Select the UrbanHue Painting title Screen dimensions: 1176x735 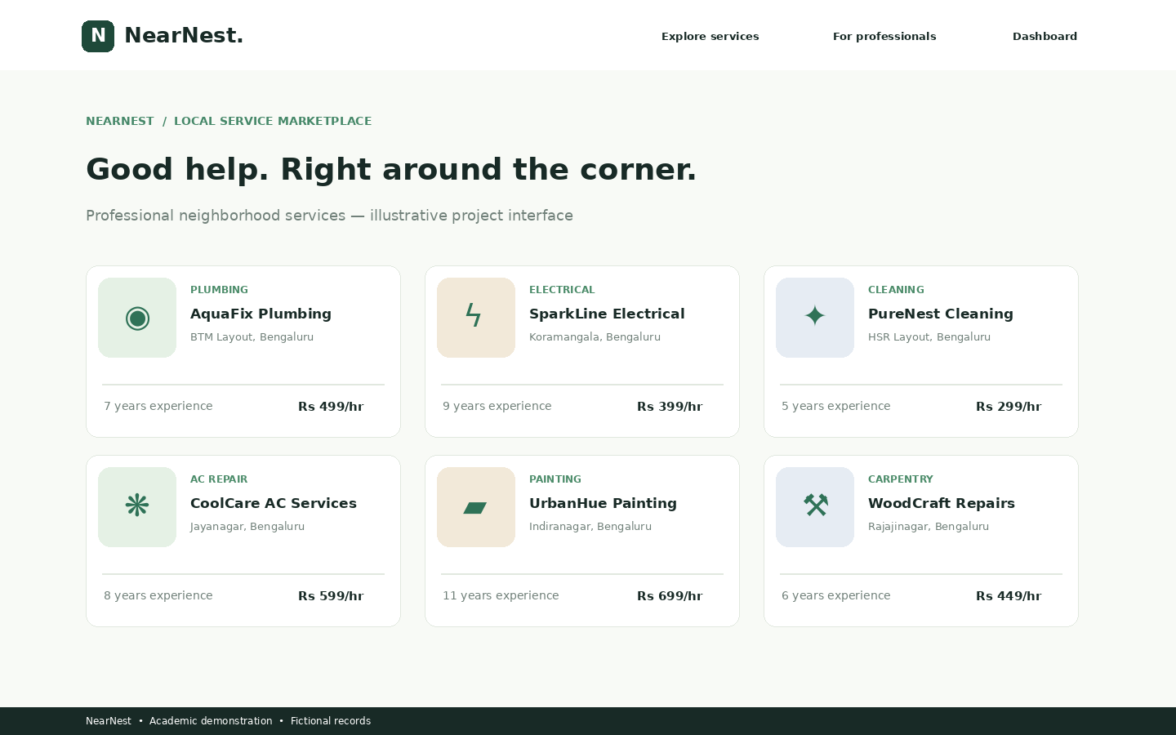point(603,503)
